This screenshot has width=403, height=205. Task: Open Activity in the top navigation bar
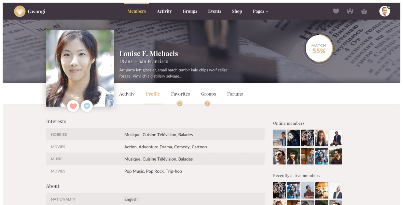pyautogui.click(x=164, y=11)
